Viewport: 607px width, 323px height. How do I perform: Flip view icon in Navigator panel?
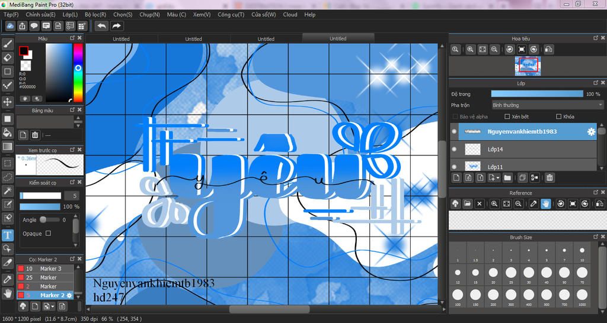pyautogui.click(x=548, y=50)
